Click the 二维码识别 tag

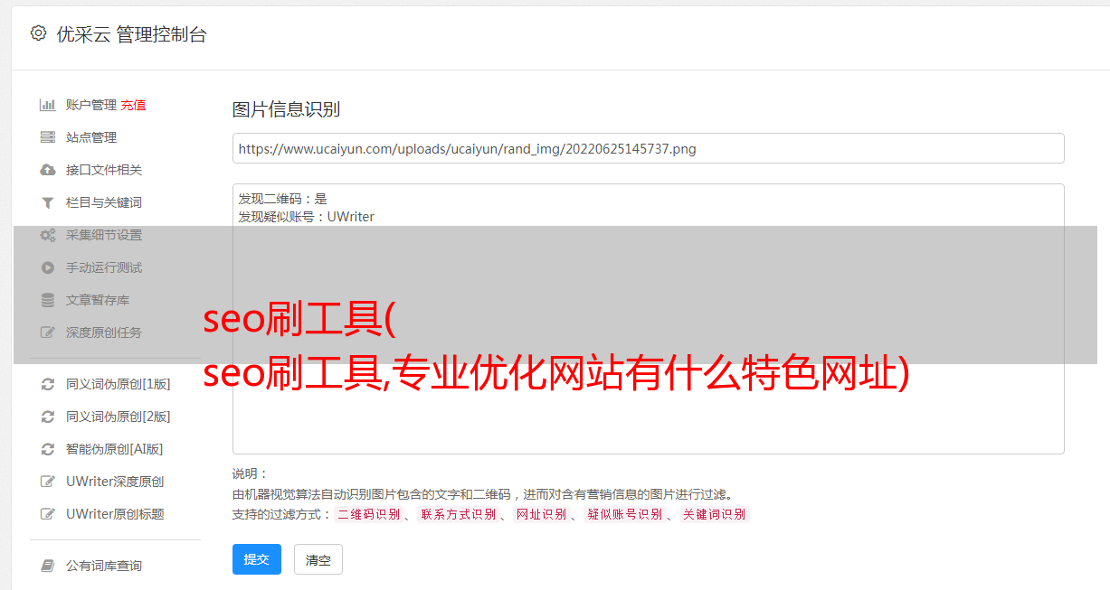(x=368, y=514)
